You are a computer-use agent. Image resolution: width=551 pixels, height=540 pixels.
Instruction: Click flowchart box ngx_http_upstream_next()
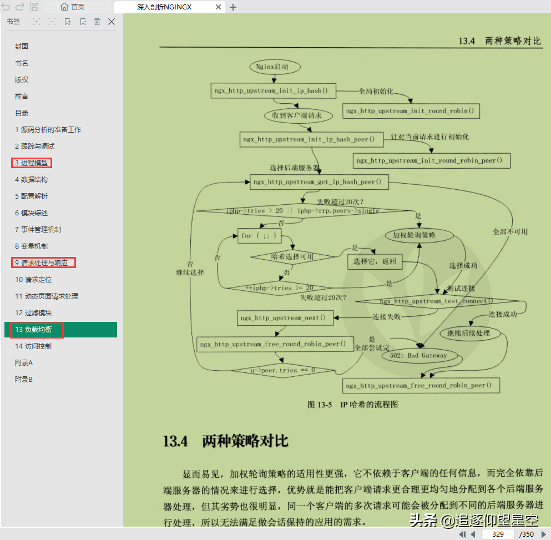pyautogui.click(x=285, y=318)
